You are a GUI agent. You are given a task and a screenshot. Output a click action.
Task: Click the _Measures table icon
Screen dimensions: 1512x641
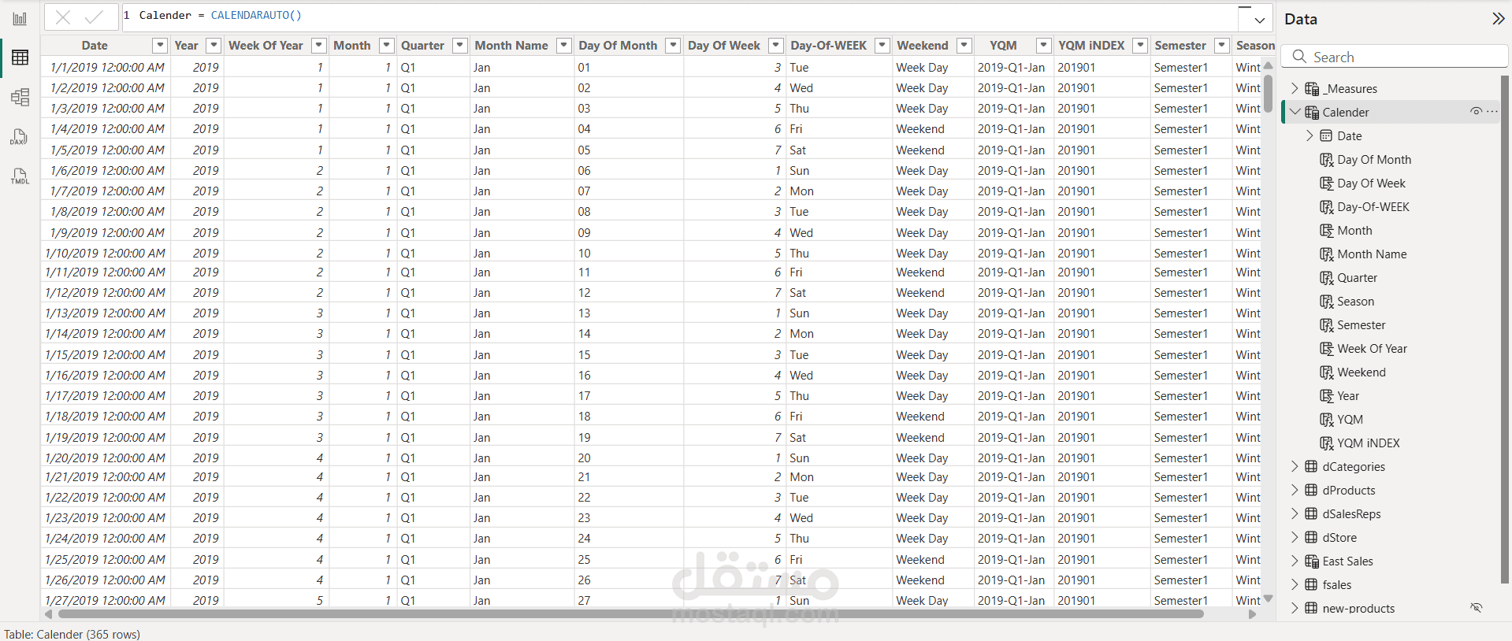[1312, 89]
